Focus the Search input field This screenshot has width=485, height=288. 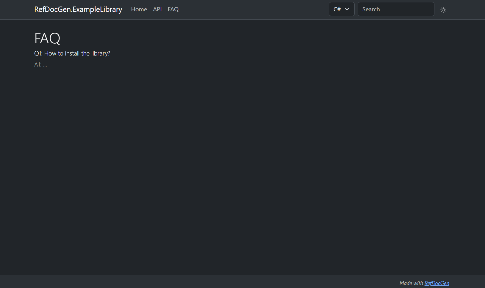click(x=396, y=9)
